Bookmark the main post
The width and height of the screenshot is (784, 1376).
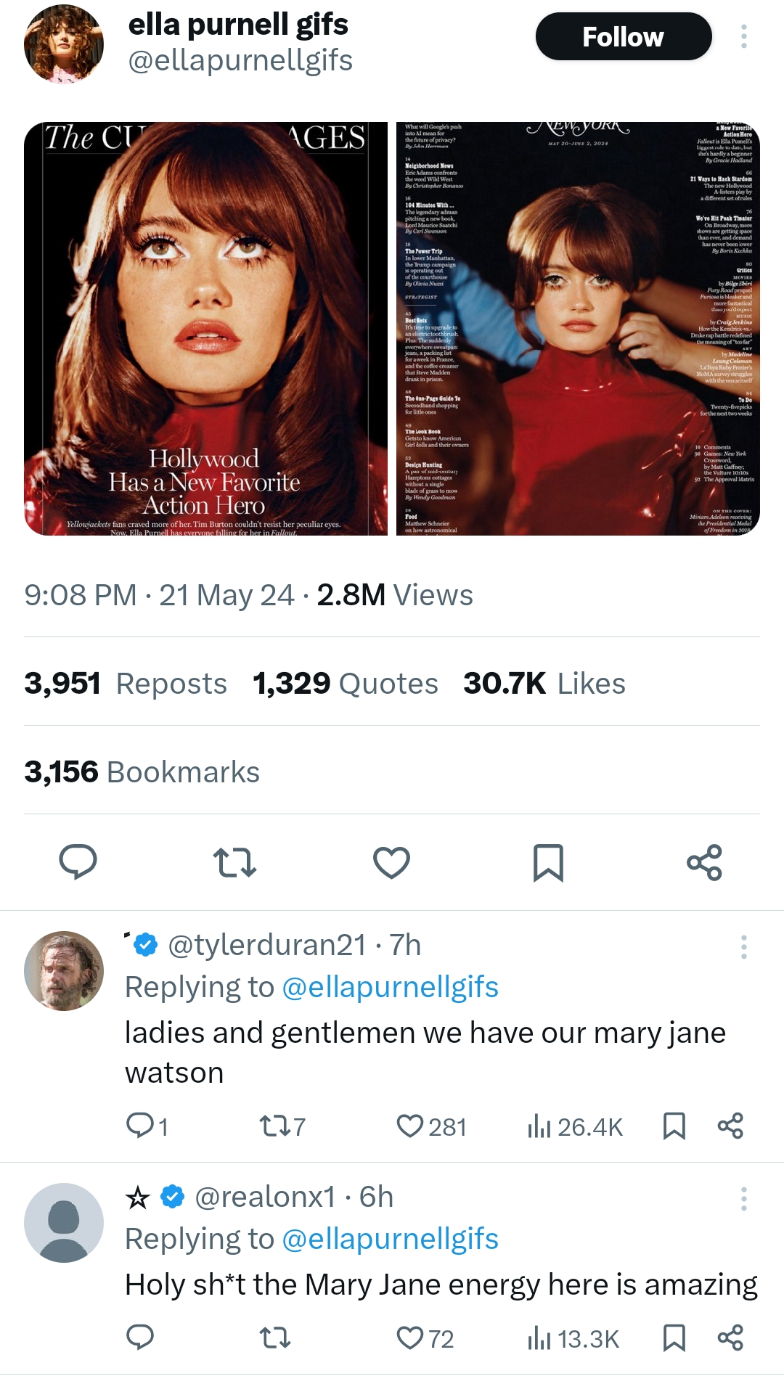(548, 862)
